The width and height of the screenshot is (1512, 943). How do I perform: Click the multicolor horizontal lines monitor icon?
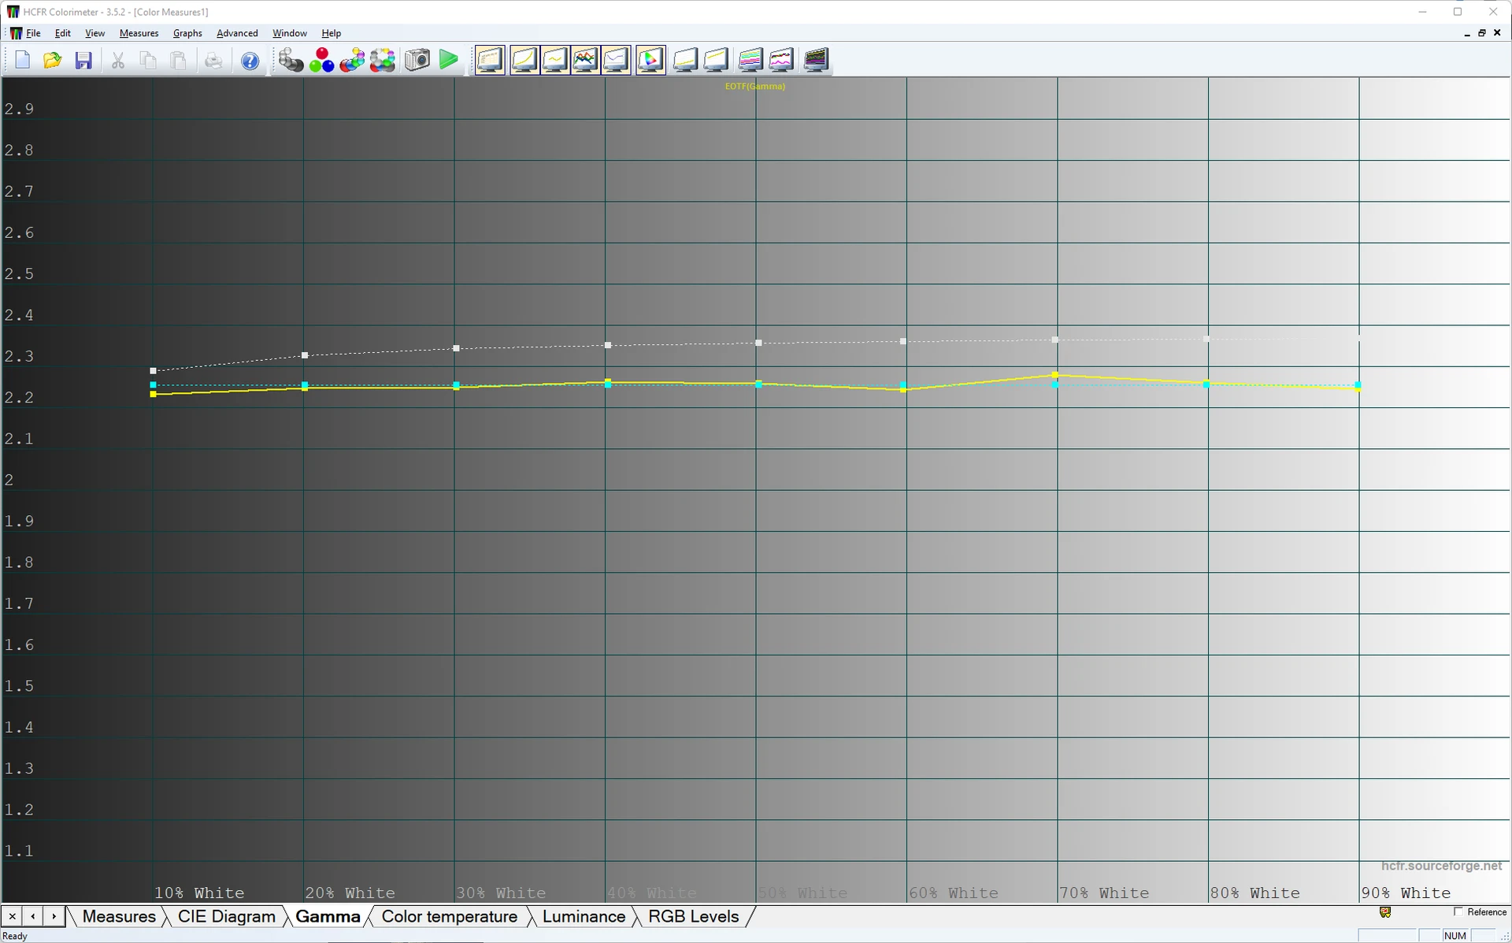750,60
